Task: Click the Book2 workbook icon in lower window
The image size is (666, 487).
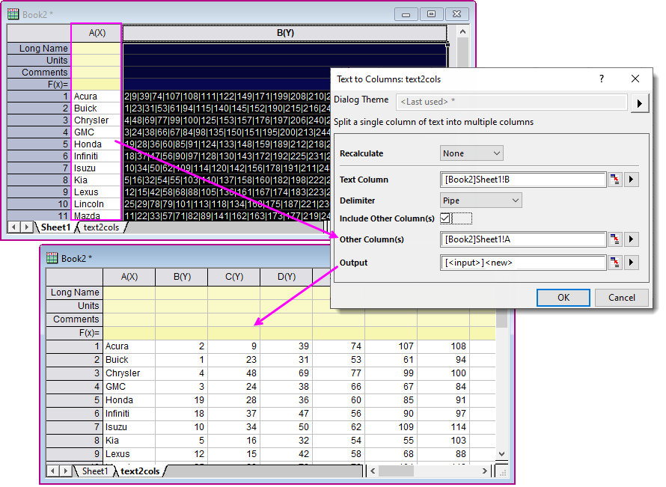Action: [x=52, y=258]
